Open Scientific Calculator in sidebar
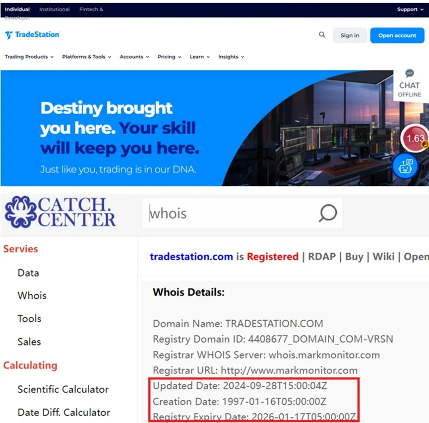 (63, 389)
